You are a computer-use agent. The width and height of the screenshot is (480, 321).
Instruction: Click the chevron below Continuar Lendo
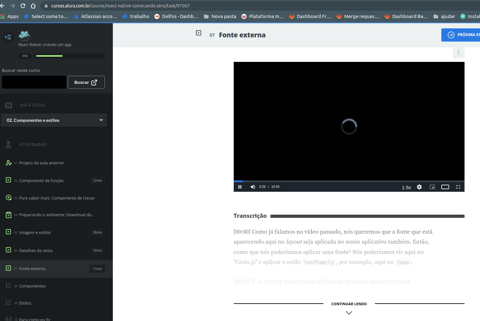pyautogui.click(x=349, y=313)
